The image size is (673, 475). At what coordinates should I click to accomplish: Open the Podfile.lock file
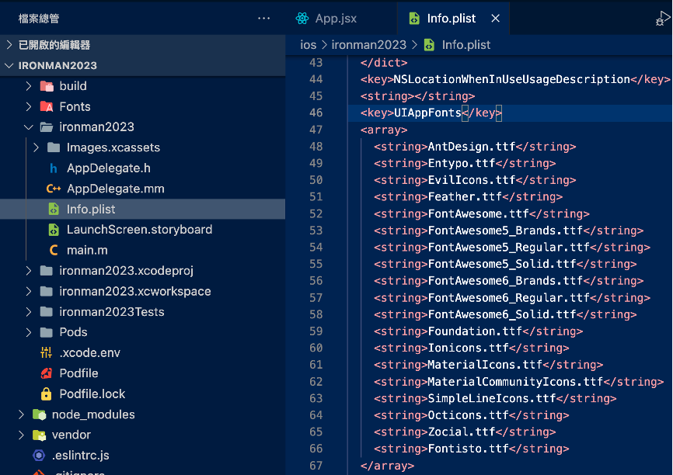[142, 394]
